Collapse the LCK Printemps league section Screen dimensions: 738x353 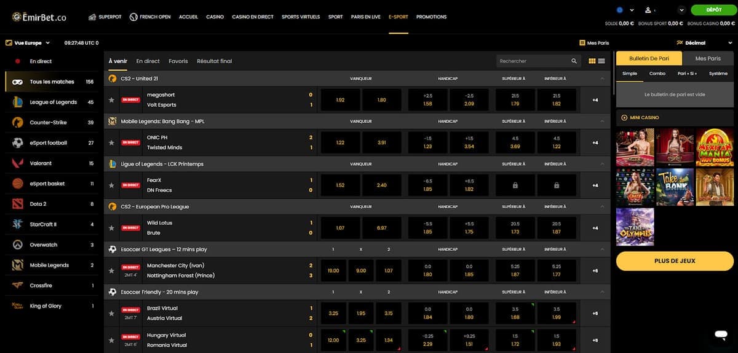(x=602, y=164)
